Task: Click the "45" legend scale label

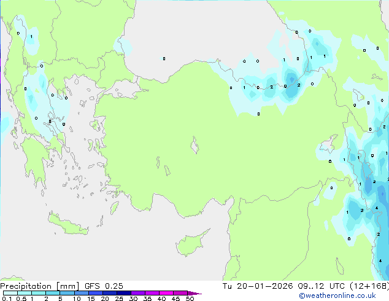Action: (175, 299)
